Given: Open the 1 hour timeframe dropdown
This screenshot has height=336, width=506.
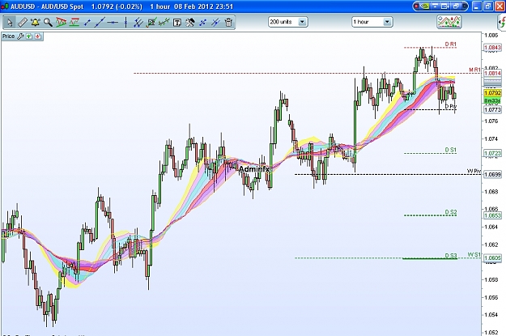Looking at the screenshot, I should [387, 22].
